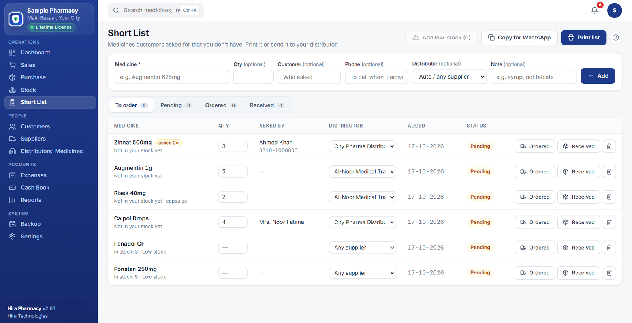Delete the Calpol Drops row

pyautogui.click(x=609, y=222)
